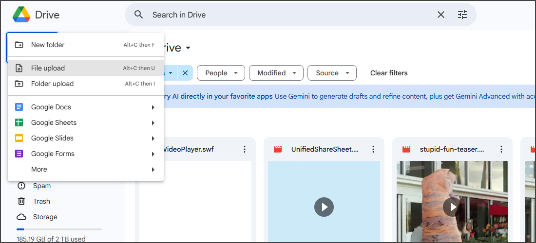Click the Google Drive logo

[21, 15]
